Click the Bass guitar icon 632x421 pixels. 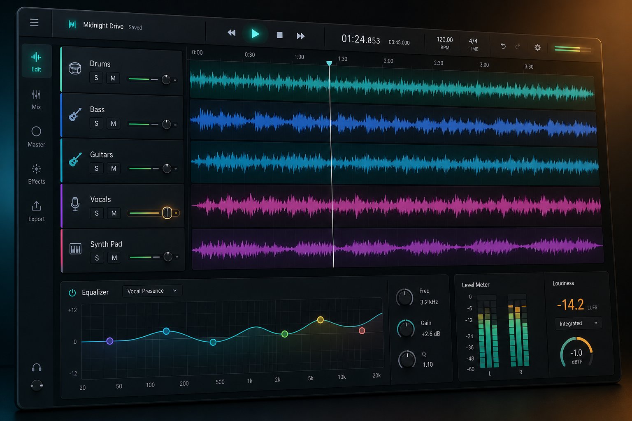click(75, 114)
